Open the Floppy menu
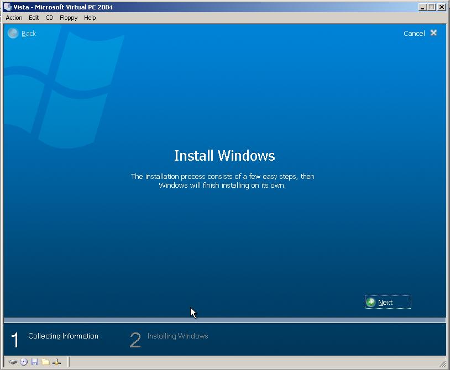The image size is (450, 370). (x=69, y=18)
